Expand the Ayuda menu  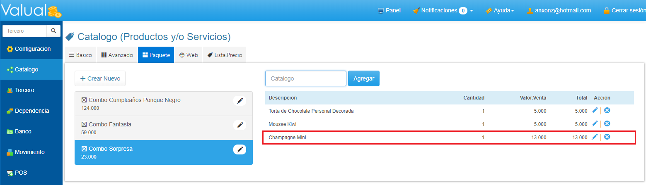[500, 10]
